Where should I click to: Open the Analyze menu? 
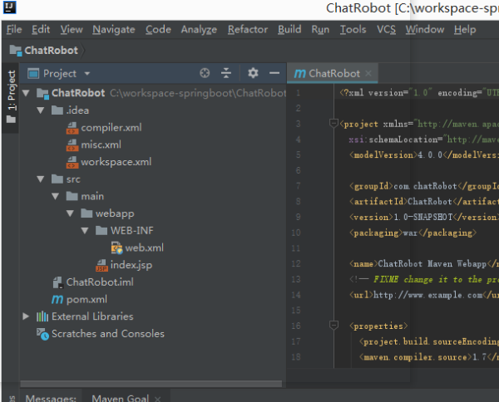199,30
